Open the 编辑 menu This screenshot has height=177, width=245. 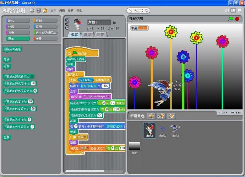pos(62,10)
